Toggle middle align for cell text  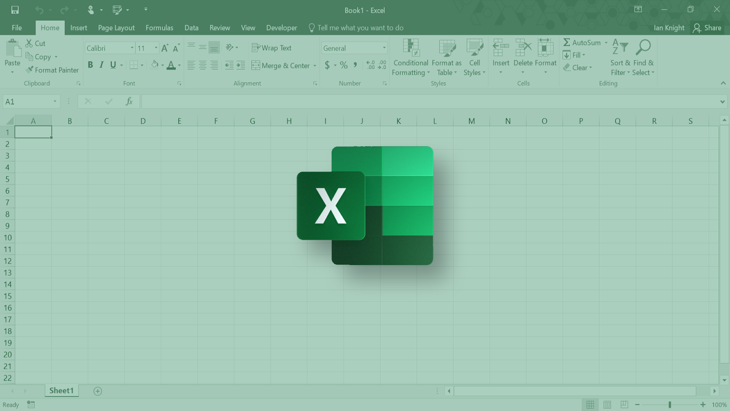click(x=203, y=47)
